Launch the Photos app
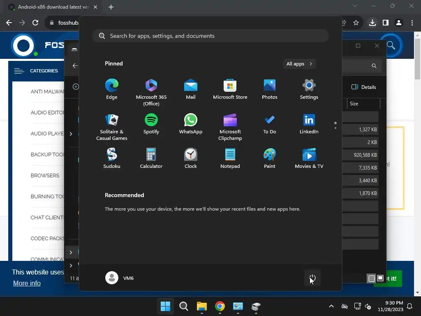Viewport: 421px width, 316px height. click(270, 89)
